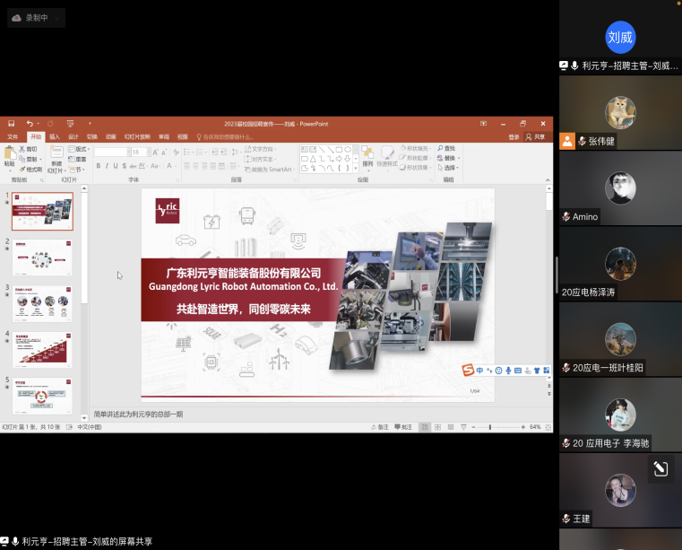Toggle Italic formatting in font group
The width and height of the screenshot is (682, 550).
click(108, 166)
